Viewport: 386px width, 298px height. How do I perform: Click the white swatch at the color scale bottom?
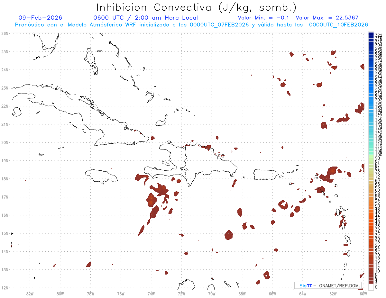pyautogui.click(x=371, y=286)
